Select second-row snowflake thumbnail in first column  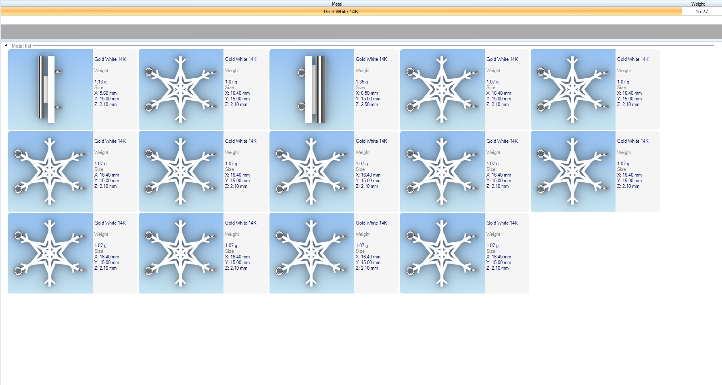(50, 171)
